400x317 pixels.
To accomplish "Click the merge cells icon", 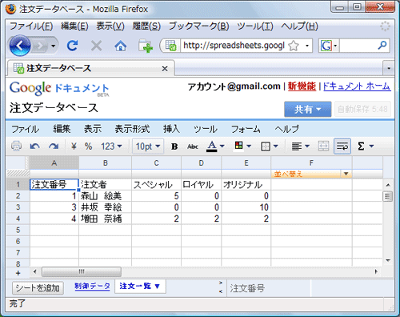I will [x=323, y=146].
